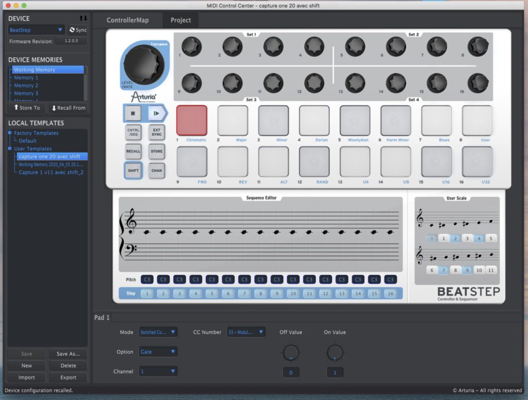The image size is (528, 400).
Task: Open the BeatStep device dropdown
Action: point(36,30)
